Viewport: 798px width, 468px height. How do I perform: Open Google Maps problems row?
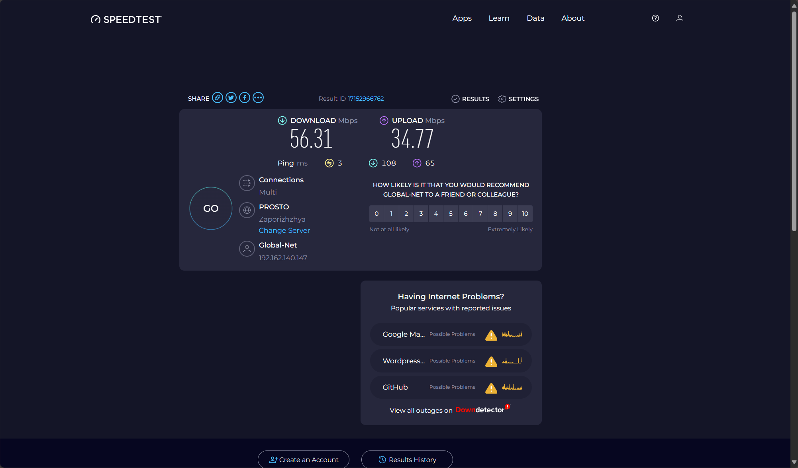(x=451, y=334)
